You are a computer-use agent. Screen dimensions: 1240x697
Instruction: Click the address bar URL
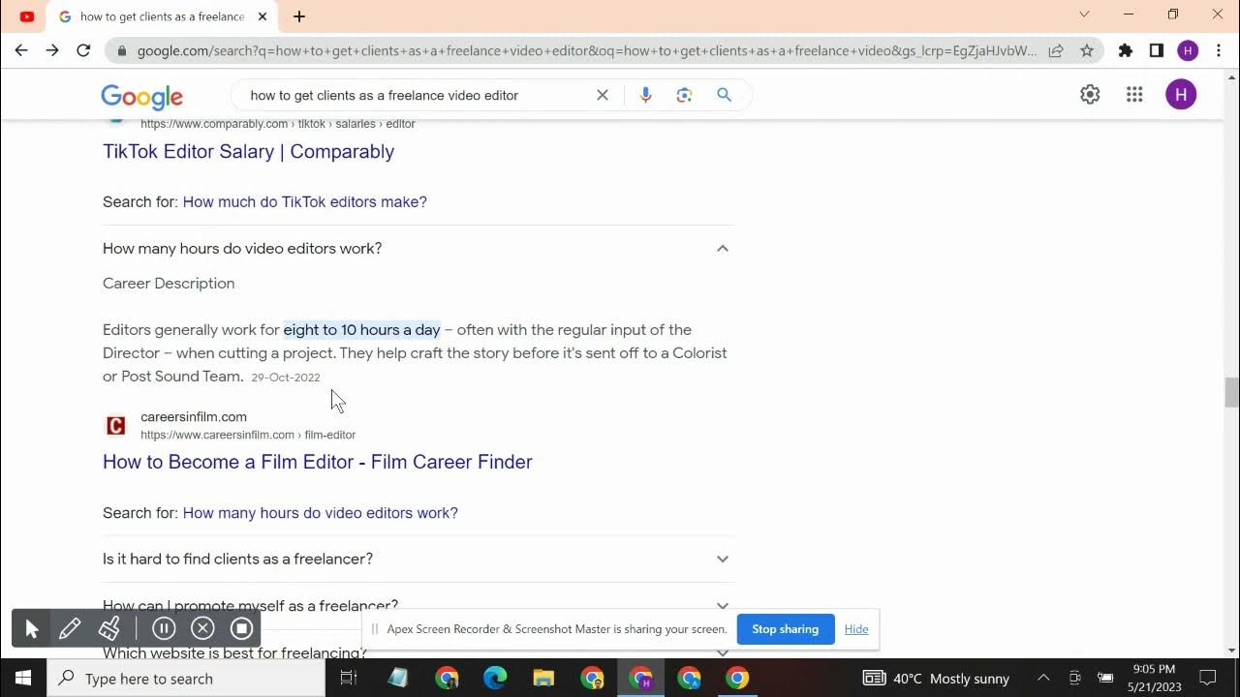coord(586,50)
